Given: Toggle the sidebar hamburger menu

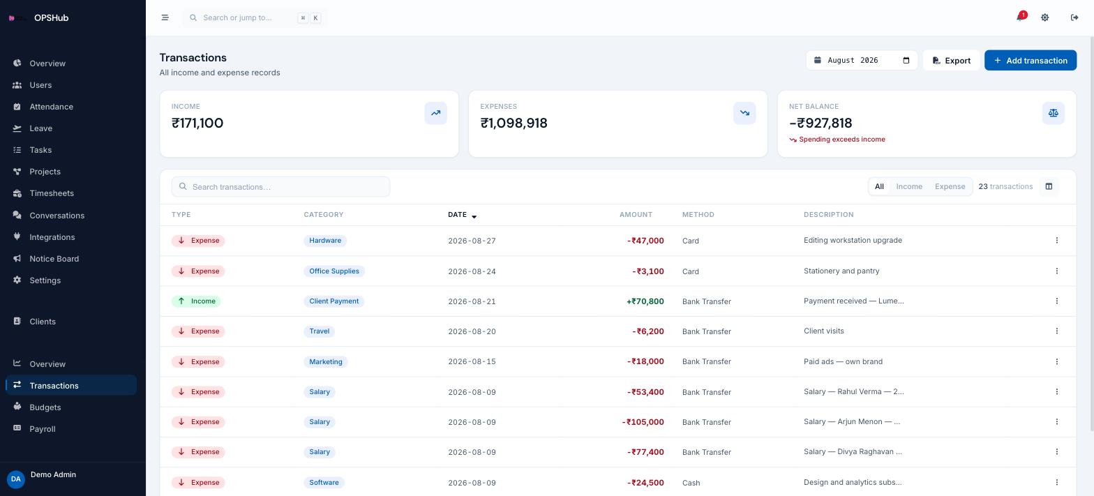Looking at the screenshot, I should [165, 17].
